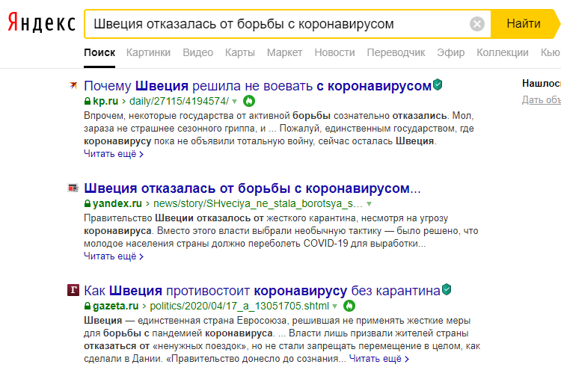
Task: Click the Яндекс logo
Action: tap(41, 23)
